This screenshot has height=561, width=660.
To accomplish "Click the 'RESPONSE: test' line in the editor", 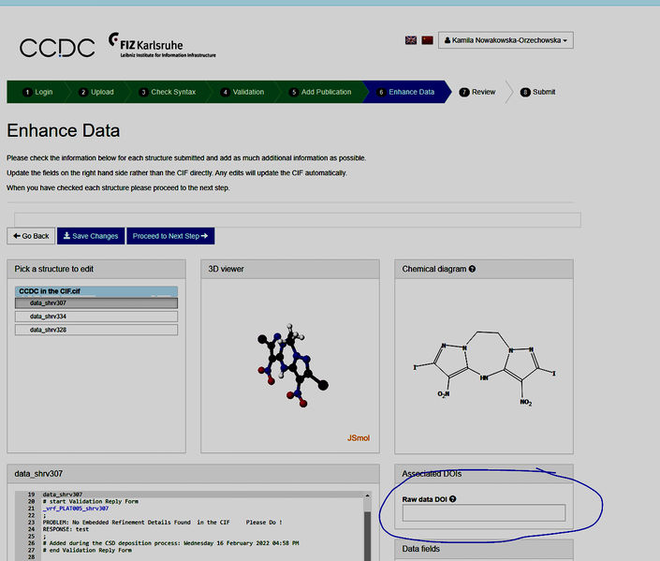I will coord(66,529).
